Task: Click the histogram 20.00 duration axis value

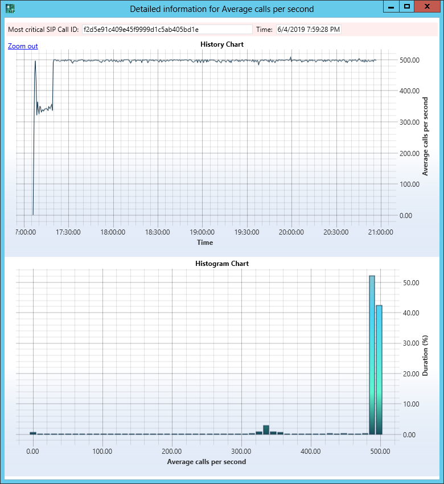Action: (x=411, y=374)
